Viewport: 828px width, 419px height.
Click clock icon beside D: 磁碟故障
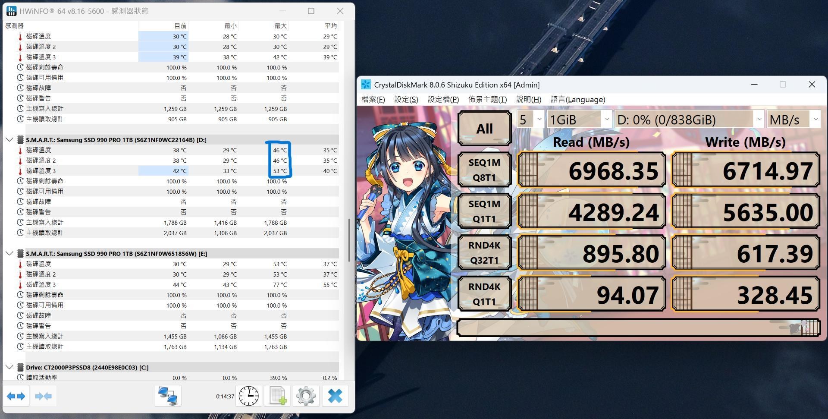coord(20,202)
